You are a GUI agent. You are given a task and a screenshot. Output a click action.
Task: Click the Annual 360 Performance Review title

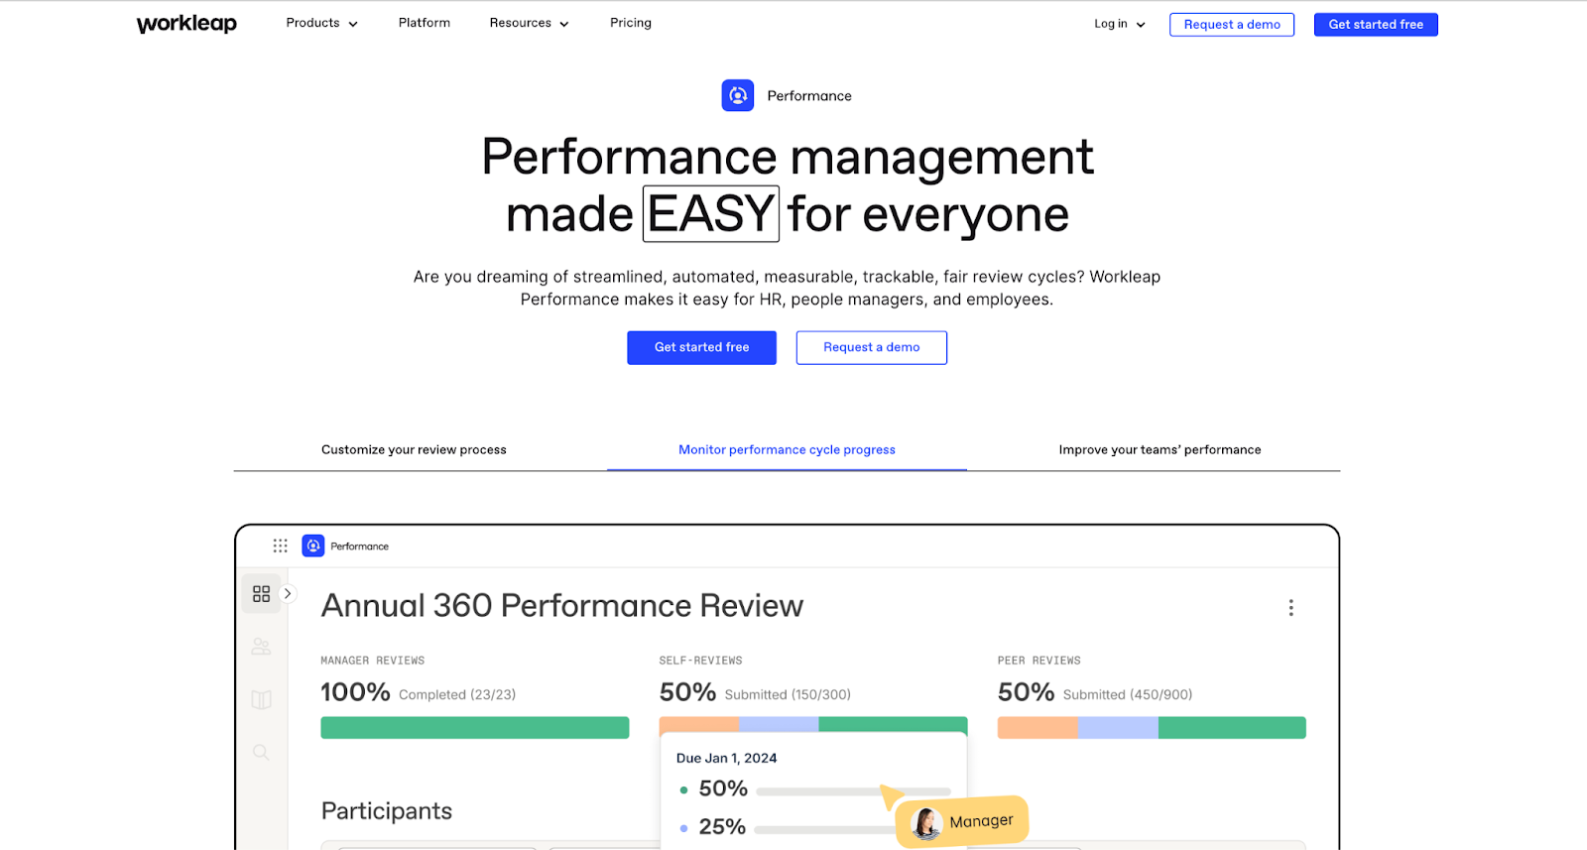pos(562,606)
